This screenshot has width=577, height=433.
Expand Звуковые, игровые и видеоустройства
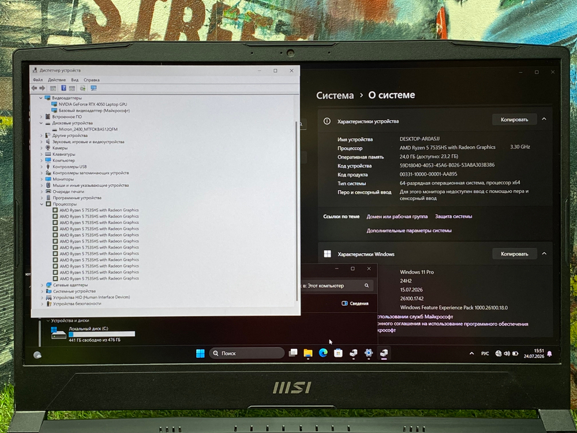click(x=41, y=142)
